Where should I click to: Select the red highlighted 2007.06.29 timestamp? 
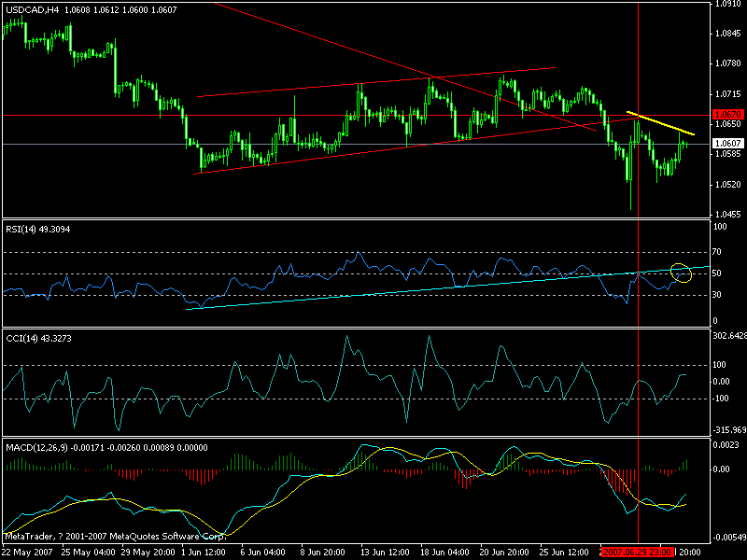642,551
